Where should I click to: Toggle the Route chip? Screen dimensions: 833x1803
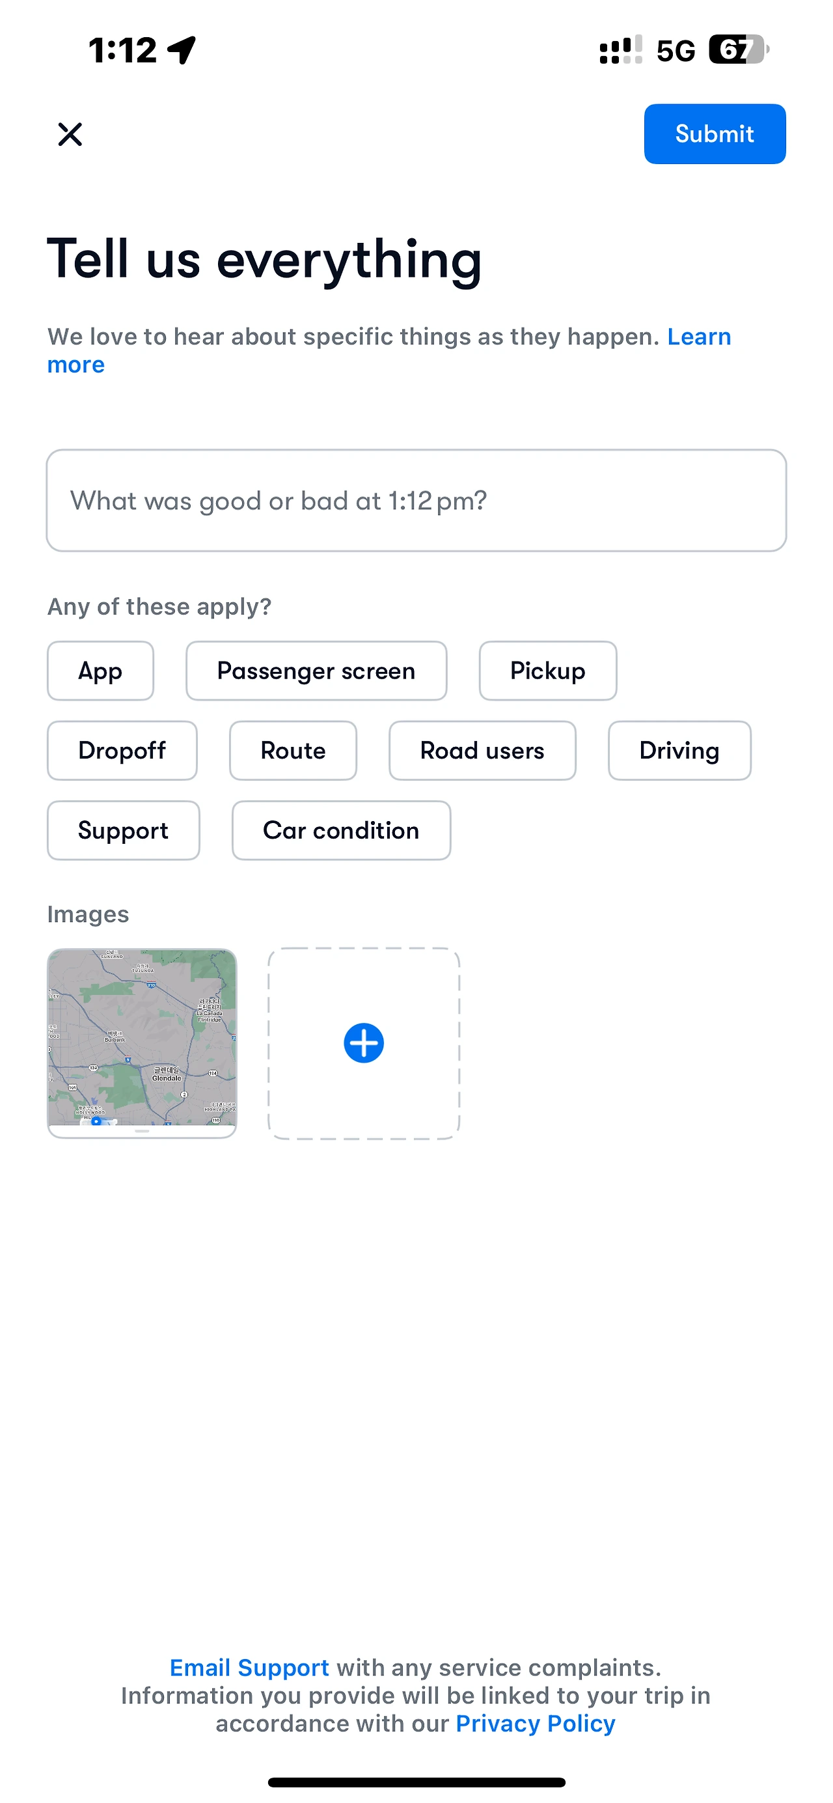(293, 750)
